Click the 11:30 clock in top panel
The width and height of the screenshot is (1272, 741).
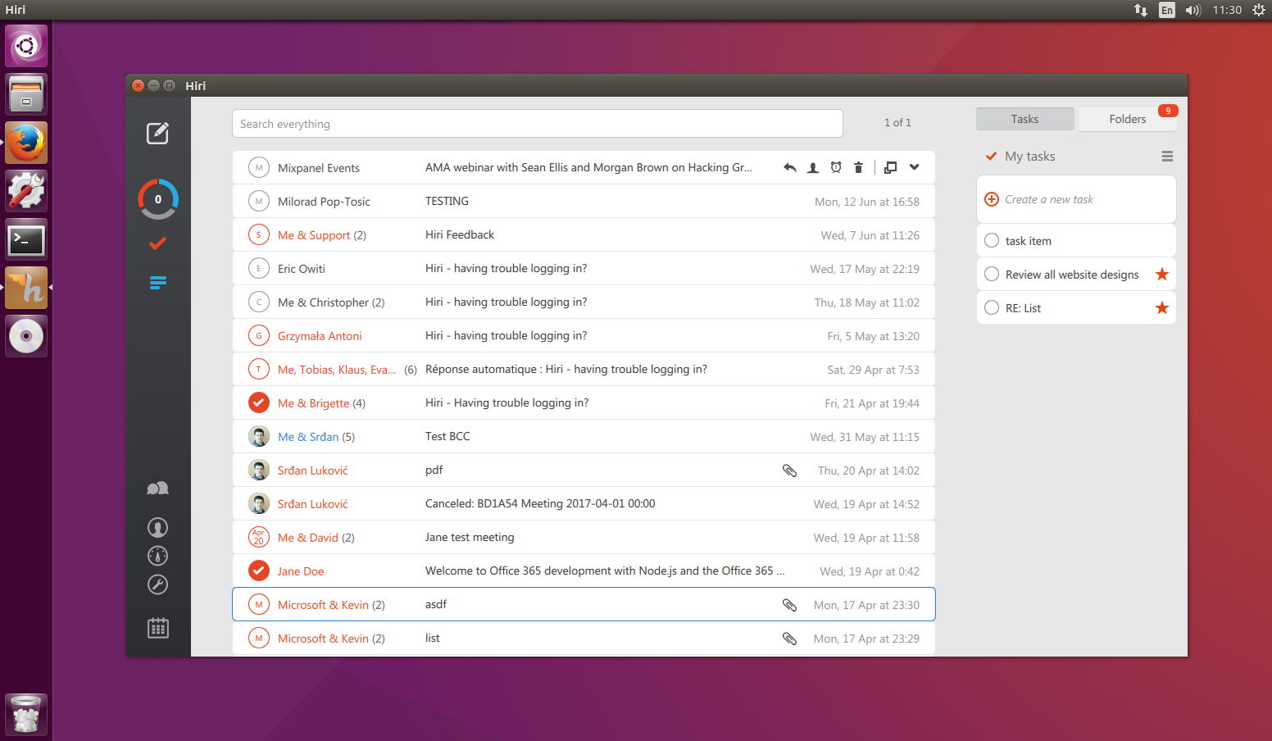coord(1227,10)
